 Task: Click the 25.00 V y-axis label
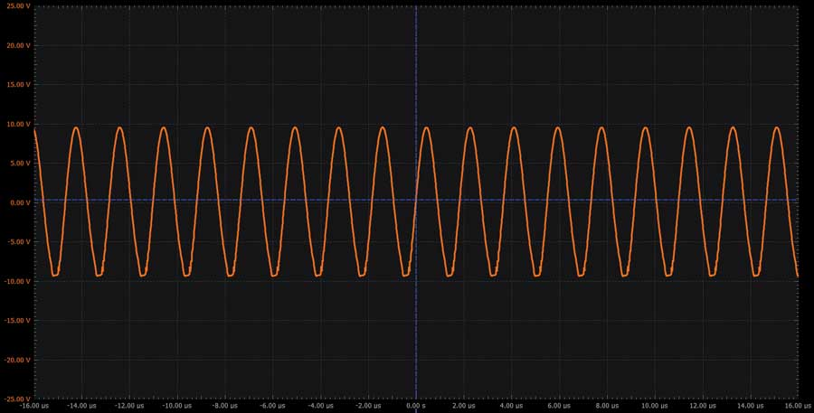16,6
